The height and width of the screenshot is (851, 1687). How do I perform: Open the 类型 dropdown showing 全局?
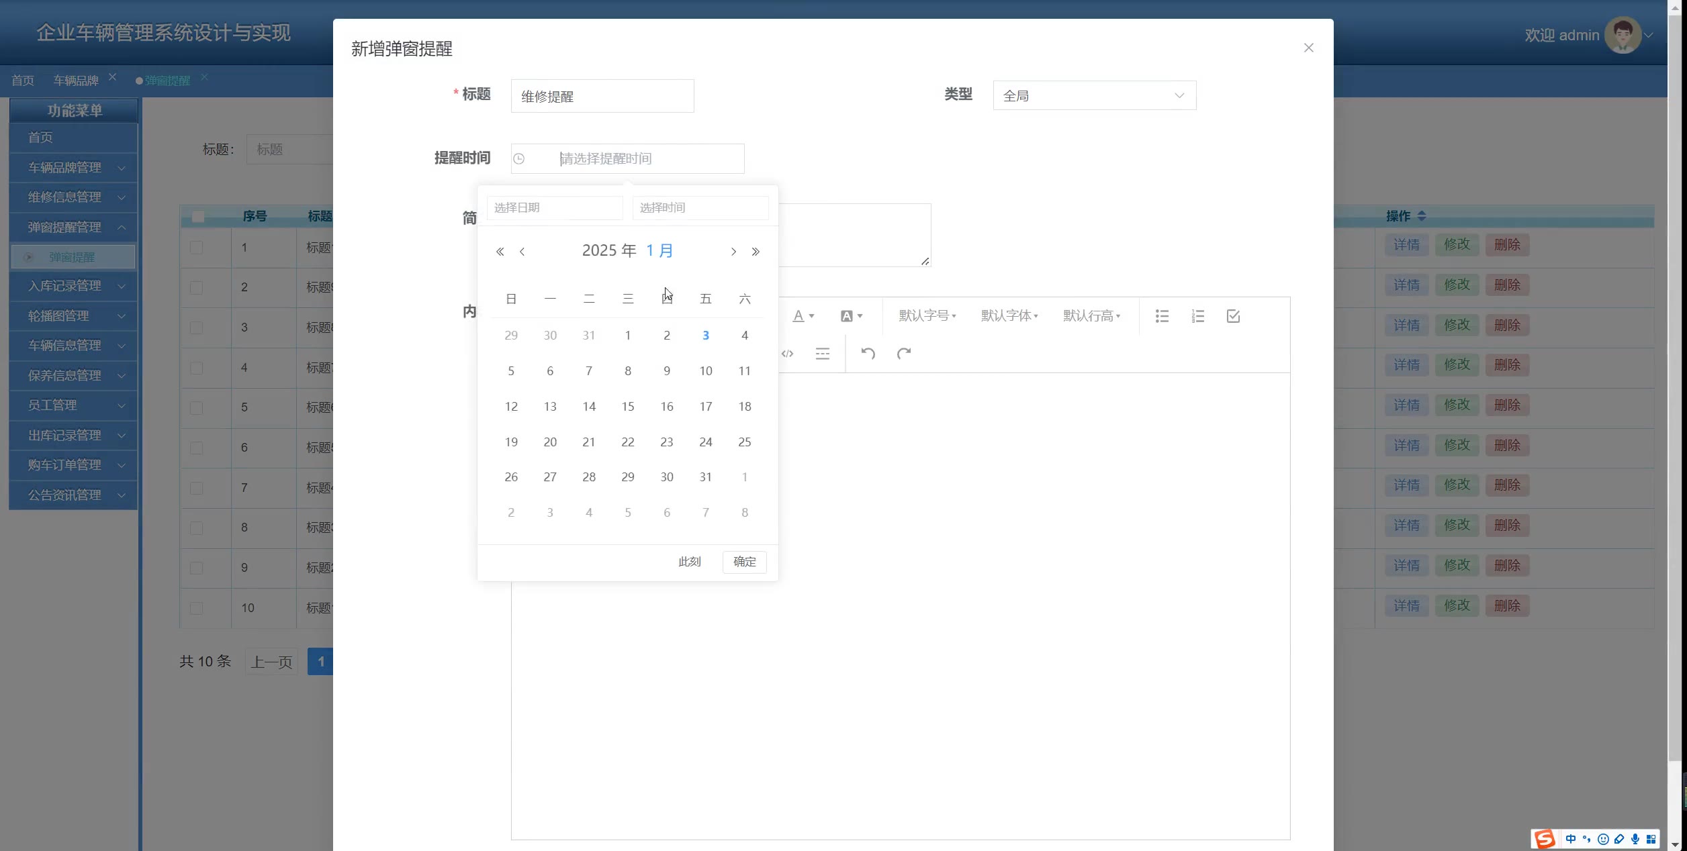(1094, 96)
